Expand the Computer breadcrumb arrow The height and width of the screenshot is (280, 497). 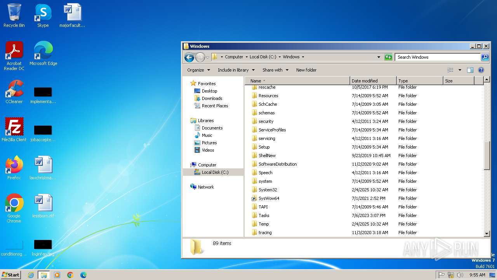[247, 57]
